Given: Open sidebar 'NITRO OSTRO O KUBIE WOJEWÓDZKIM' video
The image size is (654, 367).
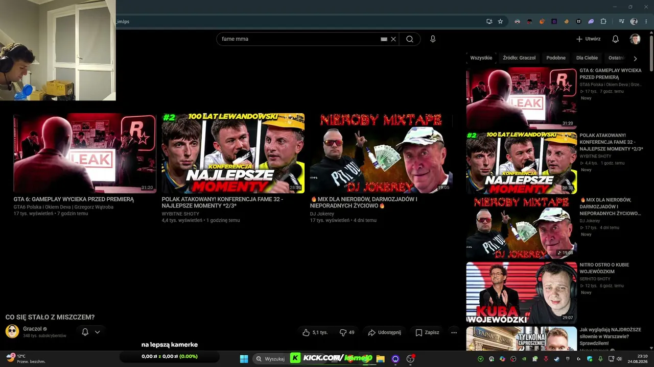Looking at the screenshot, I should [604, 268].
